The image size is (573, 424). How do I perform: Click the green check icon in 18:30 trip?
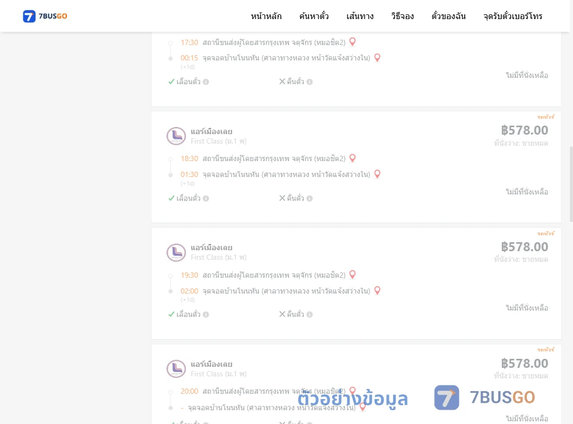[x=171, y=198]
